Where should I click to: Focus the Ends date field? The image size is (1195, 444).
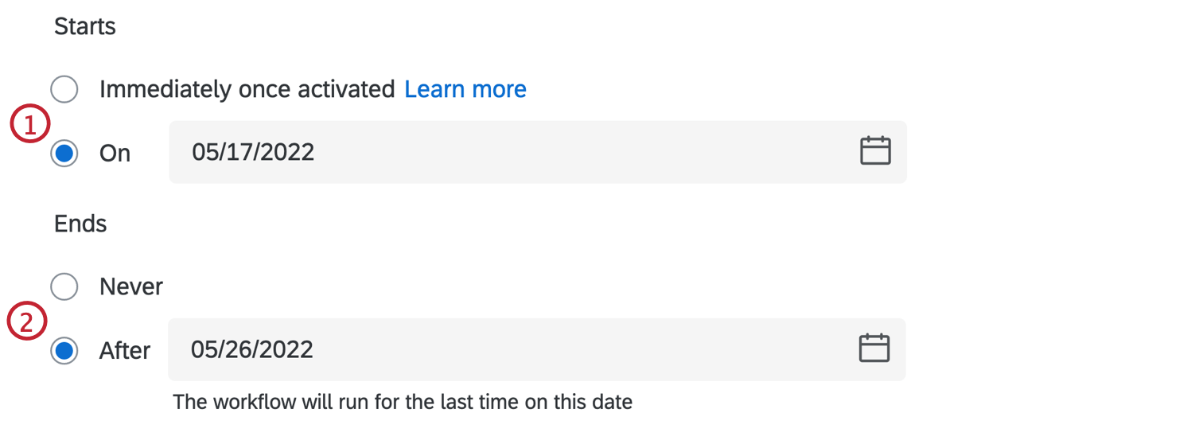(537, 349)
